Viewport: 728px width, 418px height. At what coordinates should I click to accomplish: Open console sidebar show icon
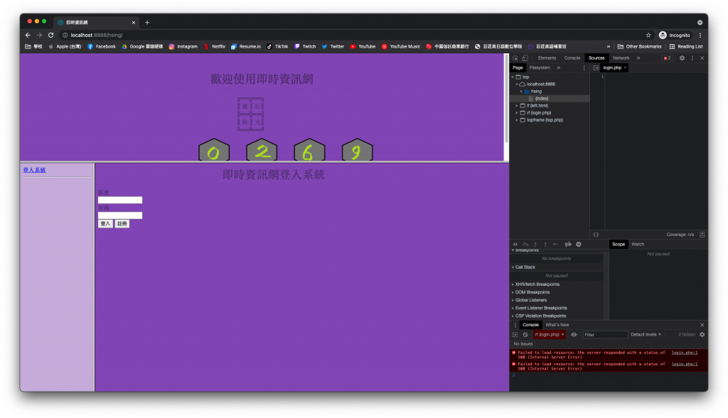pos(515,335)
